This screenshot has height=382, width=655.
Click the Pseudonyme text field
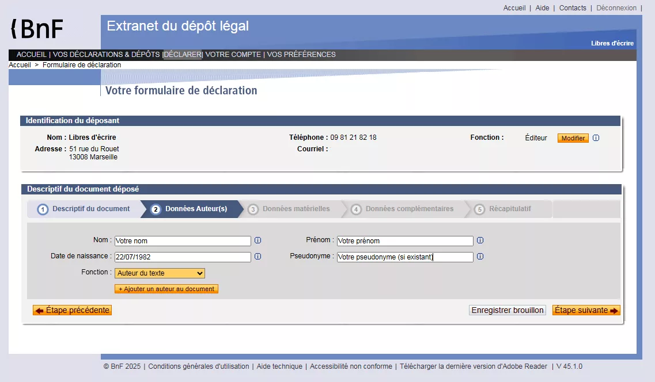[405, 257]
